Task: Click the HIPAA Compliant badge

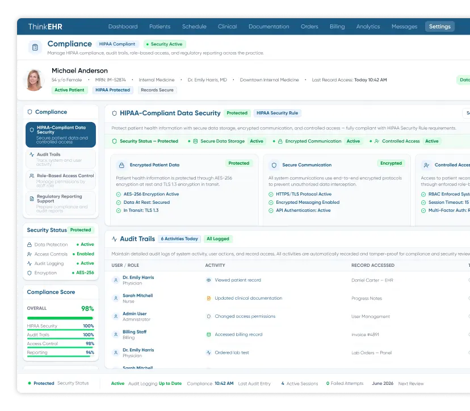Action: pyautogui.click(x=117, y=44)
